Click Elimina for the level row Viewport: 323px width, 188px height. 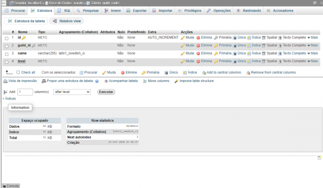tap(204, 61)
